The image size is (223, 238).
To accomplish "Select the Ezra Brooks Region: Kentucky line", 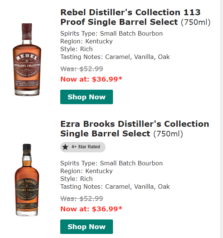I will (x=86, y=171).
